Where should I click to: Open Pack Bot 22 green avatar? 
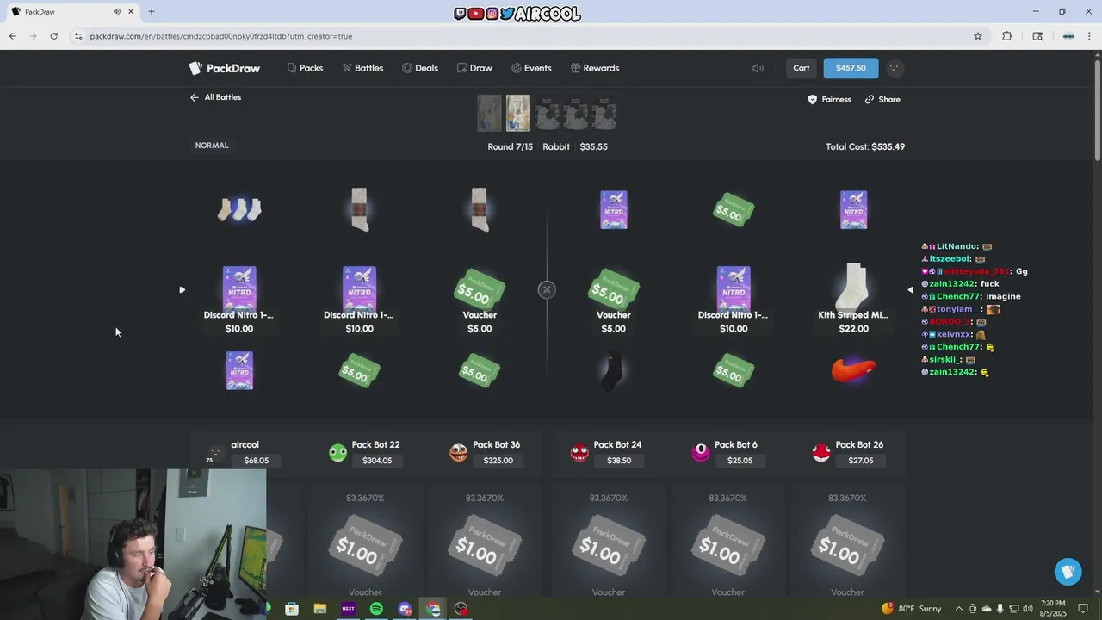(337, 453)
